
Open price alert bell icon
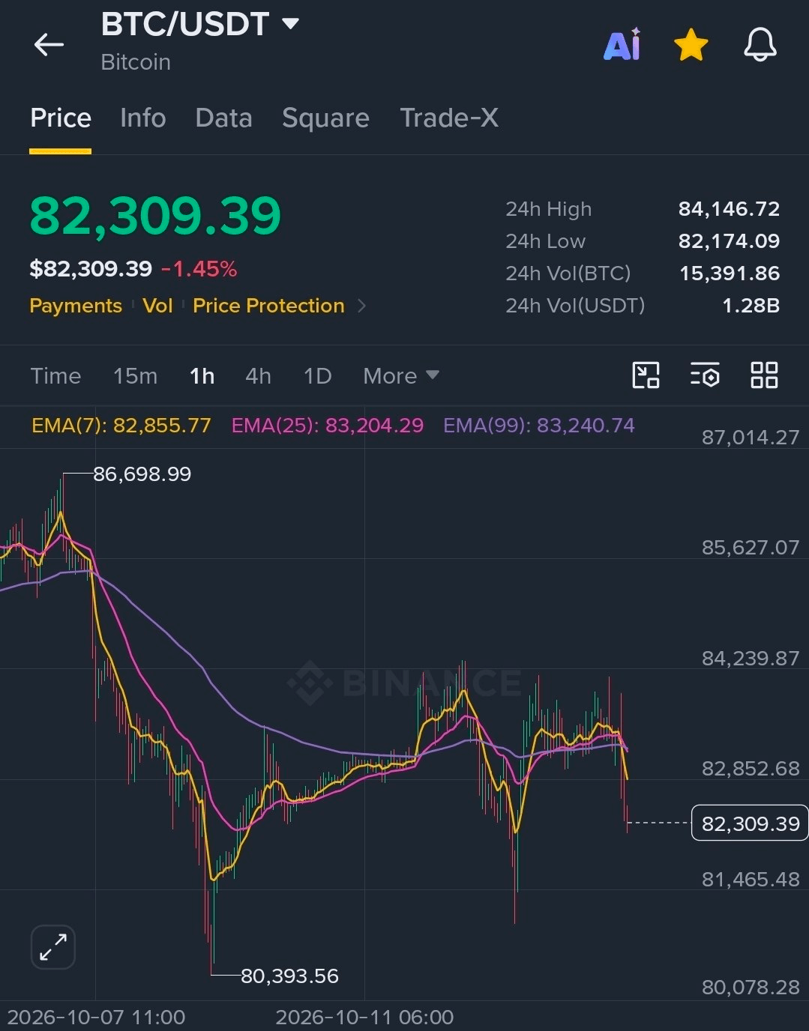[x=760, y=45]
